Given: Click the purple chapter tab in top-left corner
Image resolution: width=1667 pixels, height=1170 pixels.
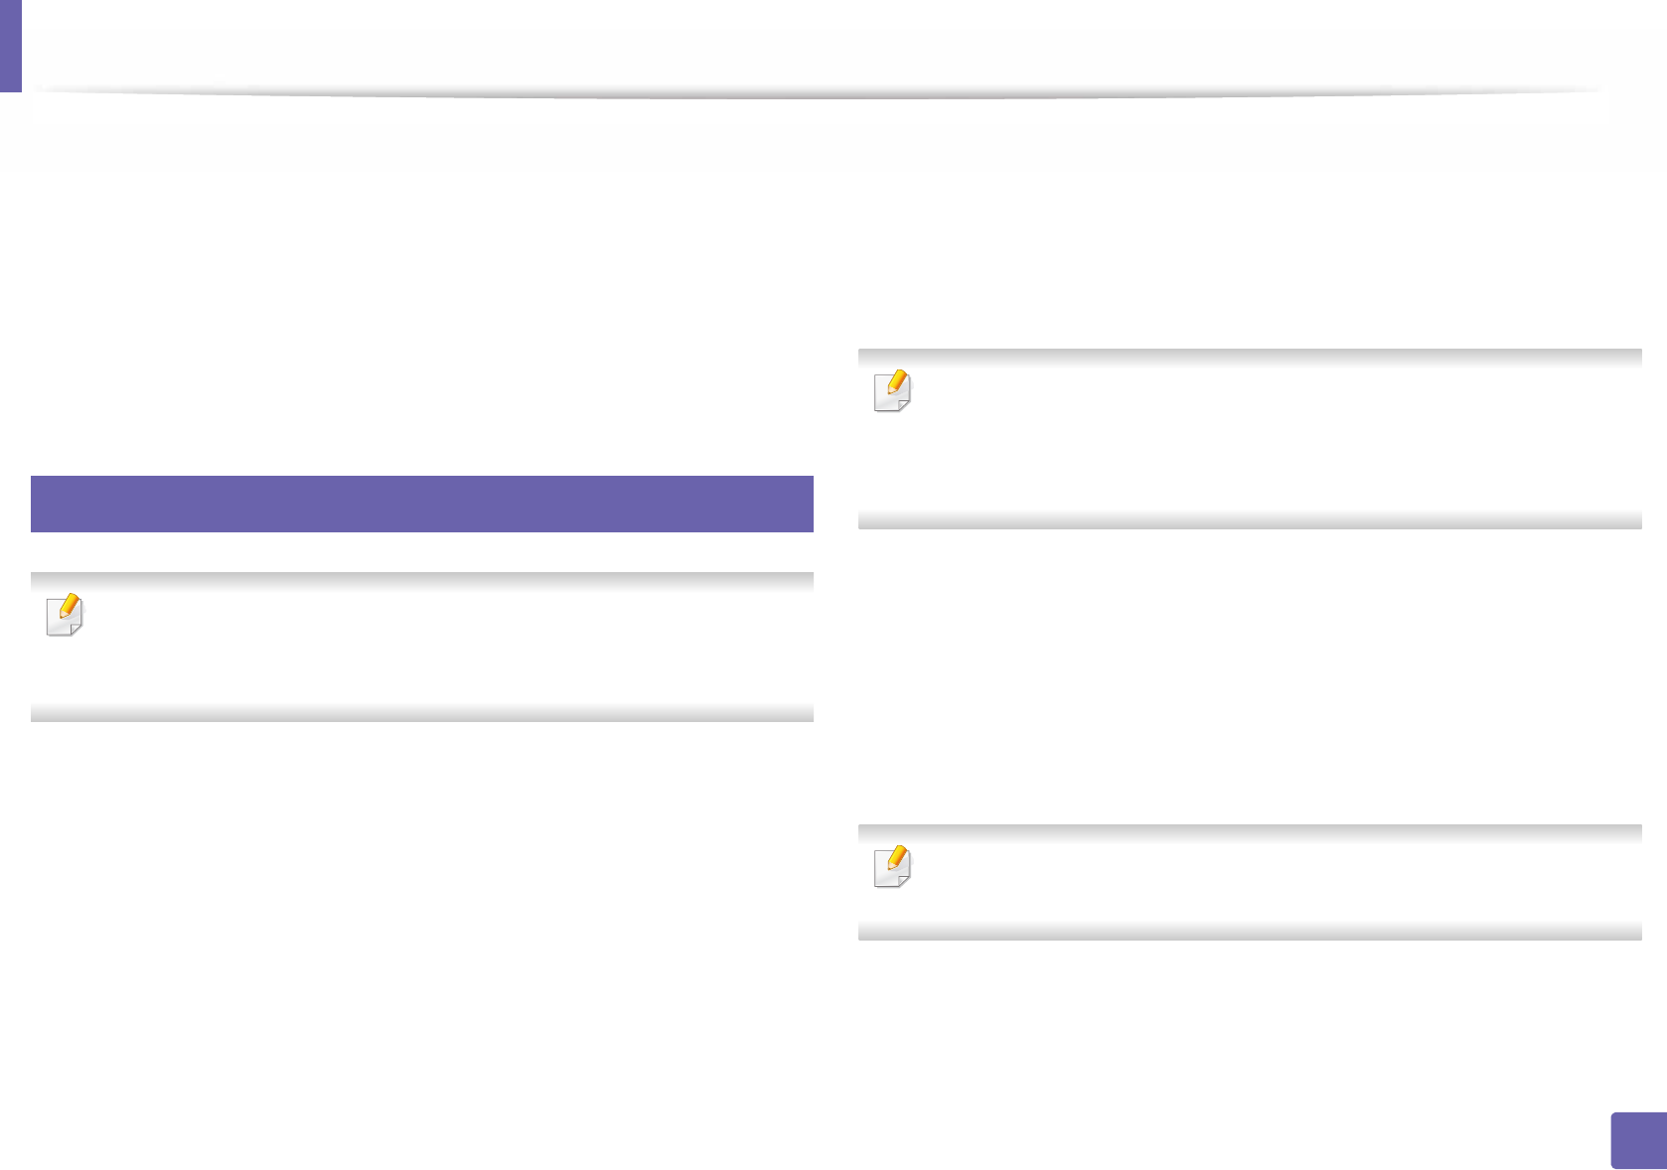Looking at the screenshot, I should coord(10,46).
